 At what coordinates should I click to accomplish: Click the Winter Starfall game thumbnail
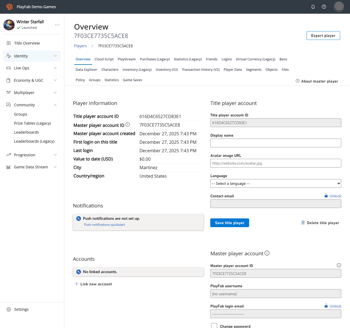pos(9,25)
